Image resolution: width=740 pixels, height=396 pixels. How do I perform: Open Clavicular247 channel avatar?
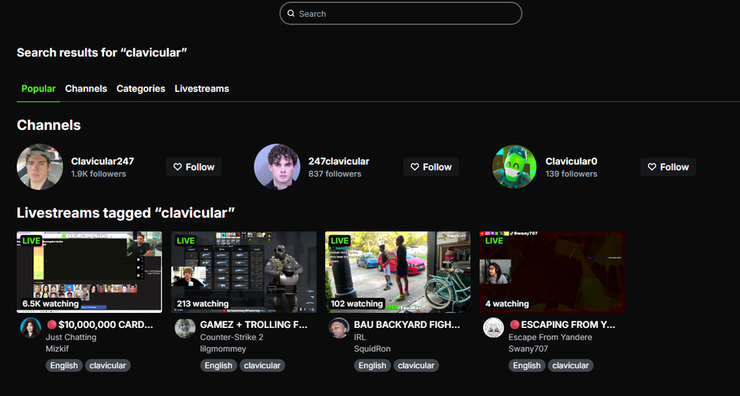coord(40,167)
